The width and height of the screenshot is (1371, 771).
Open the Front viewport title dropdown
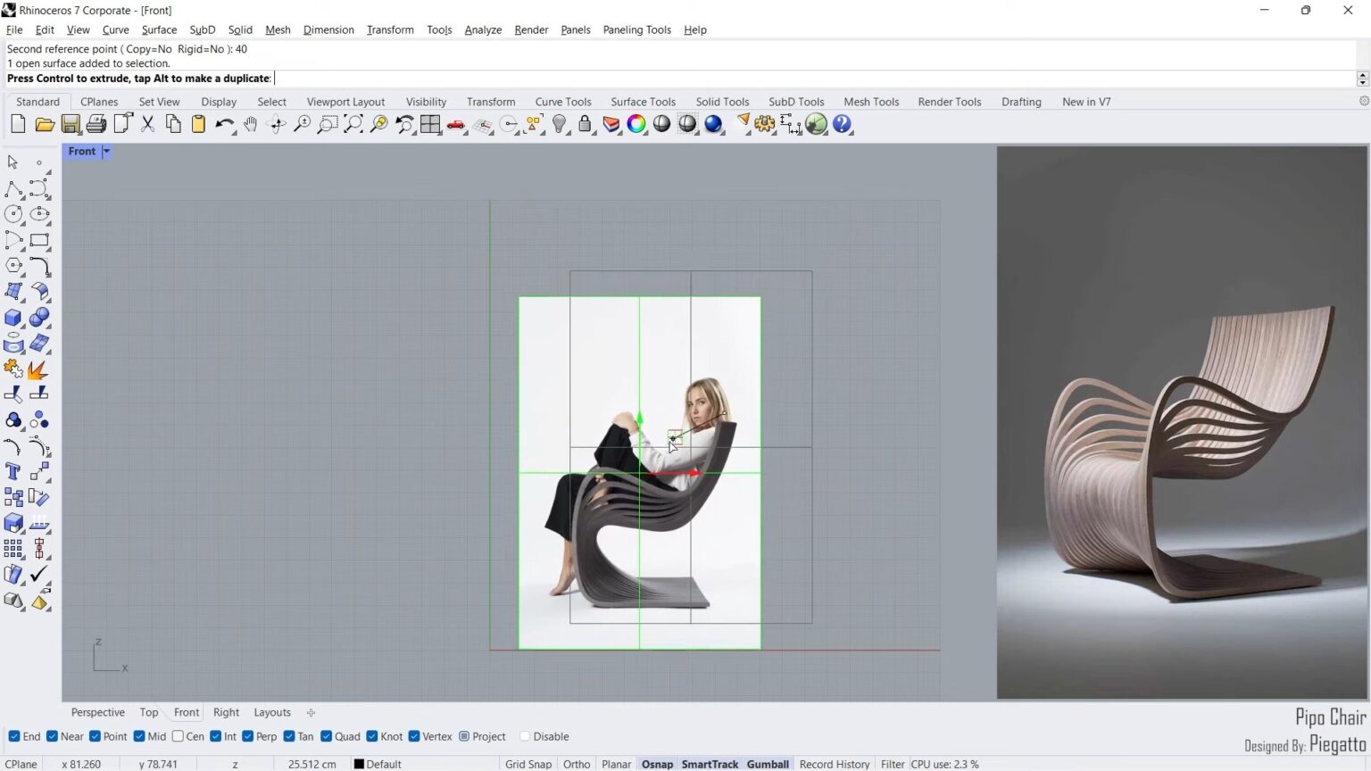click(x=105, y=151)
